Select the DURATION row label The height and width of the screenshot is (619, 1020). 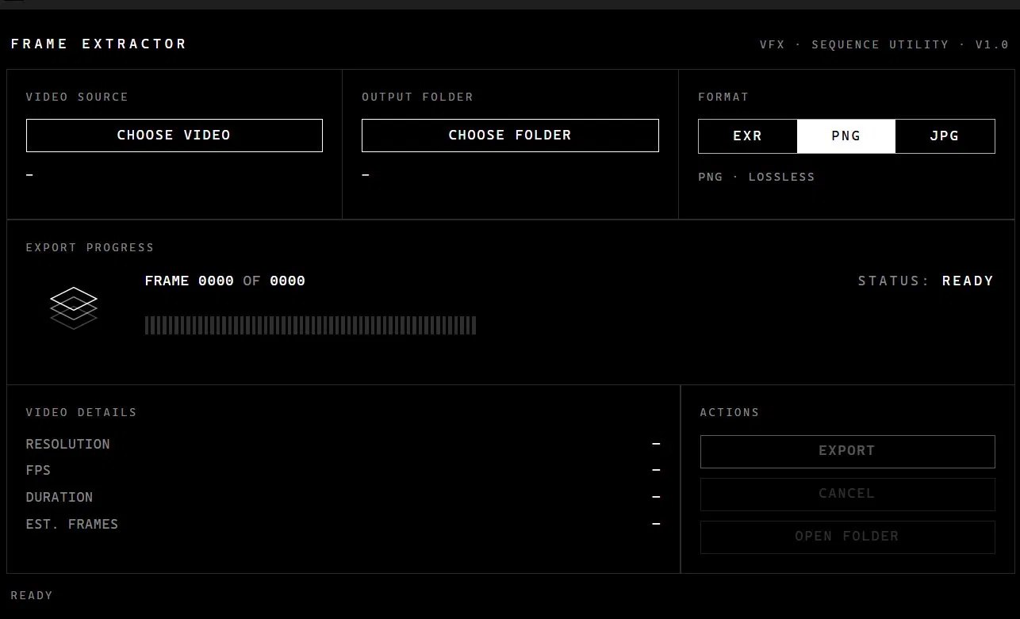[x=59, y=498]
